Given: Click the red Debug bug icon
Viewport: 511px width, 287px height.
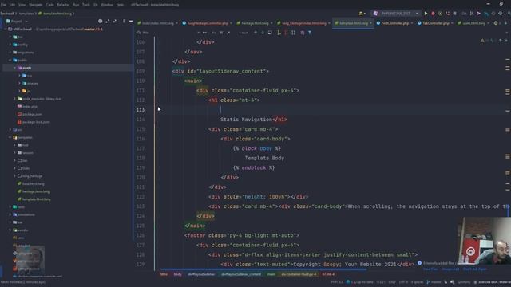Looking at the screenshot, I should pos(433,14).
